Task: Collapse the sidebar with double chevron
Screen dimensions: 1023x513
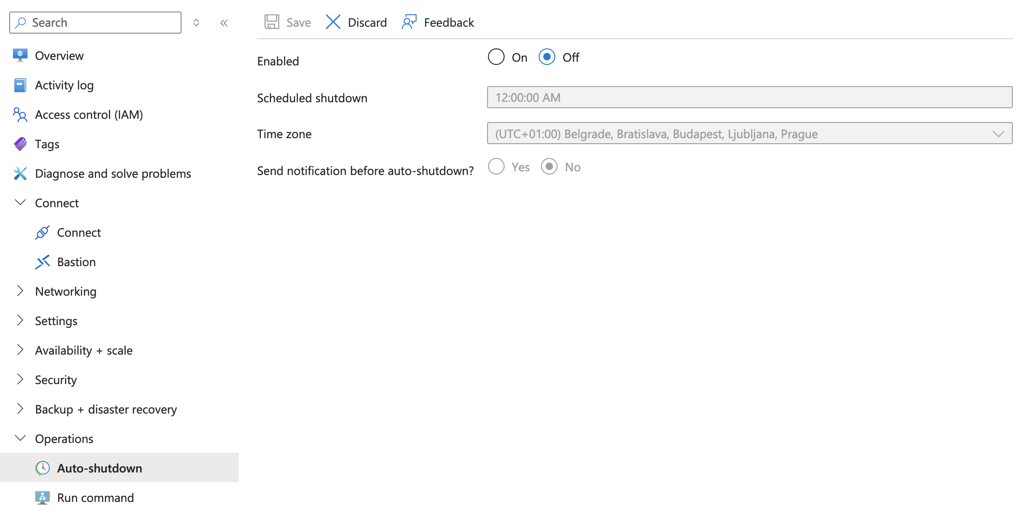Action: click(224, 23)
